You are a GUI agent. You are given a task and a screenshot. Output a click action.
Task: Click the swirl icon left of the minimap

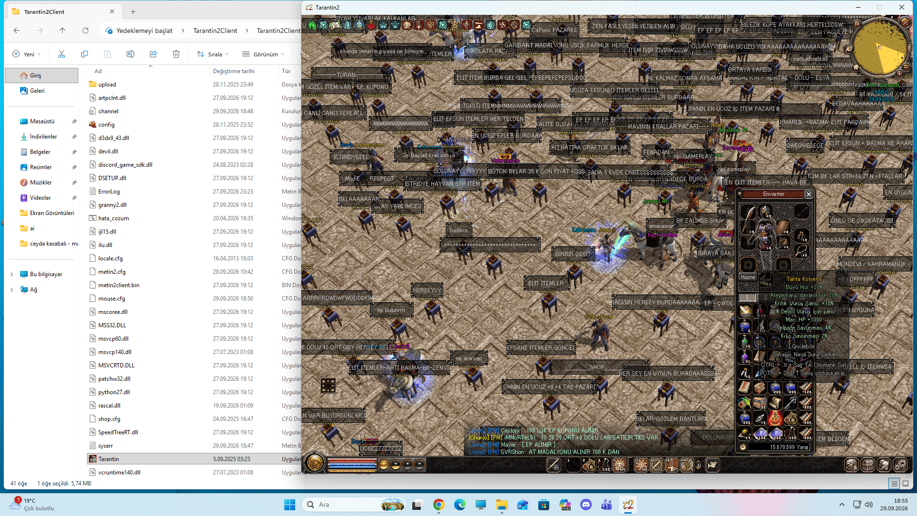[849, 49]
